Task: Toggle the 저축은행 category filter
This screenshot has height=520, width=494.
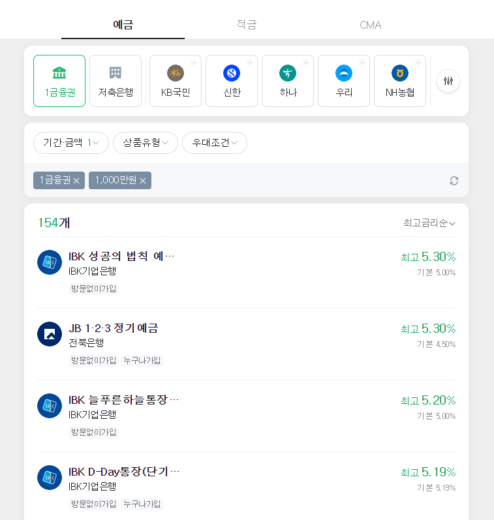Action: coord(116,81)
